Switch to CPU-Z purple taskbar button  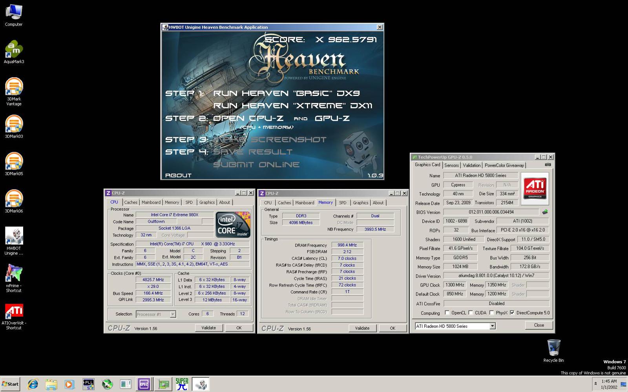click(144, 384)
